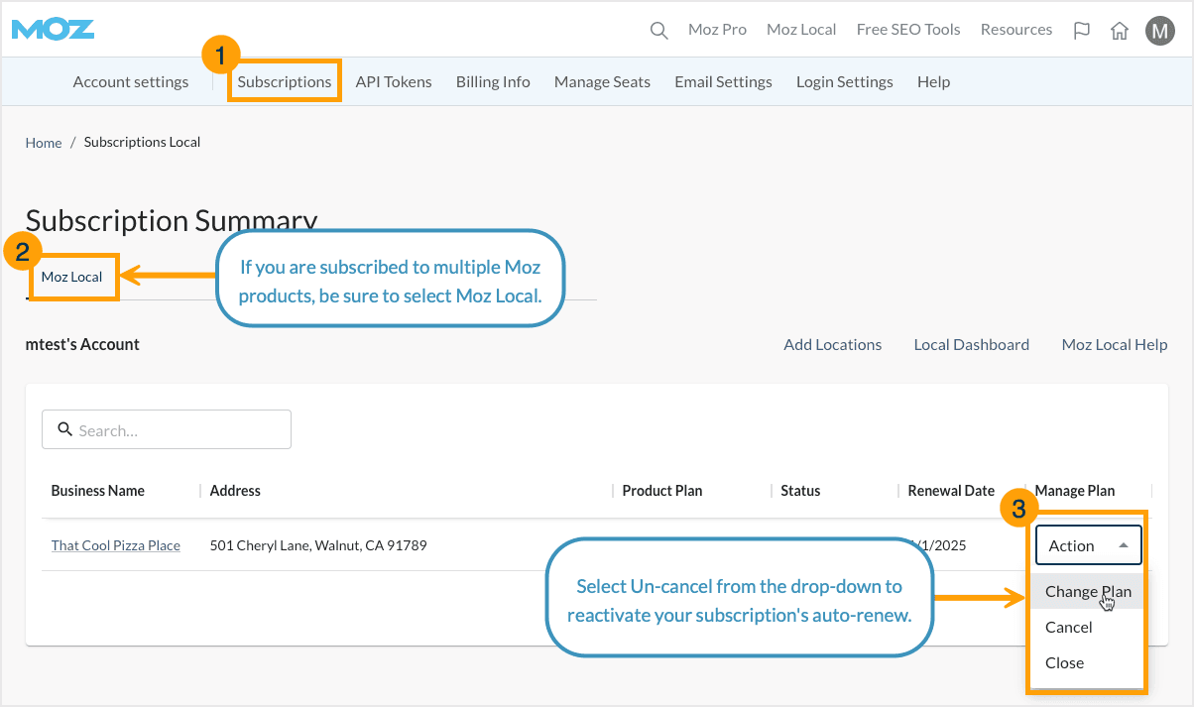Click the flag notification icon
The width and height of the screenshot is (1194, 707).
[x=1081, y=30]
